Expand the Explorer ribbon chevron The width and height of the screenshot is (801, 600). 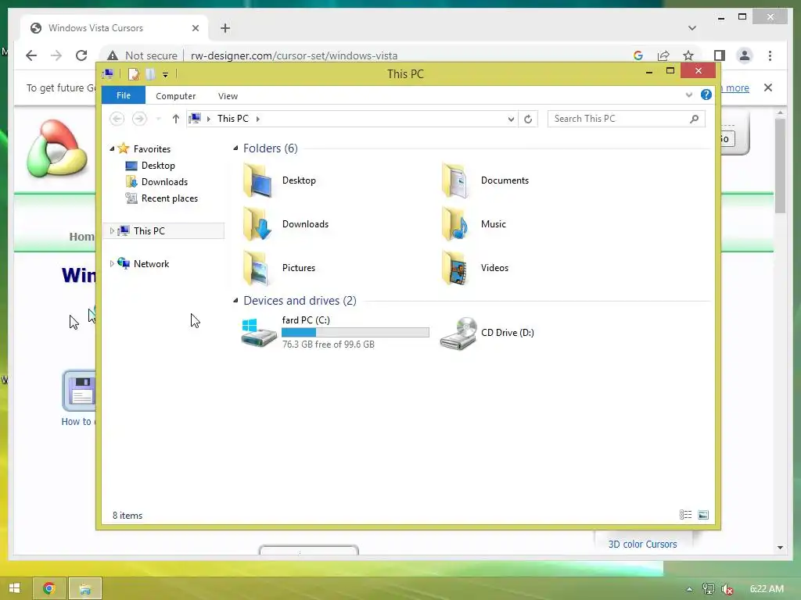[x=688, y=95]
